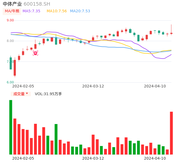Click the MA10:7.56 legend label
The image size is (184, 162).
click(57, 11)
